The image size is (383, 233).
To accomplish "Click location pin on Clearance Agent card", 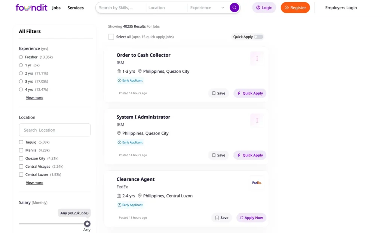I will pyautogui.click(x=140, y=196).
